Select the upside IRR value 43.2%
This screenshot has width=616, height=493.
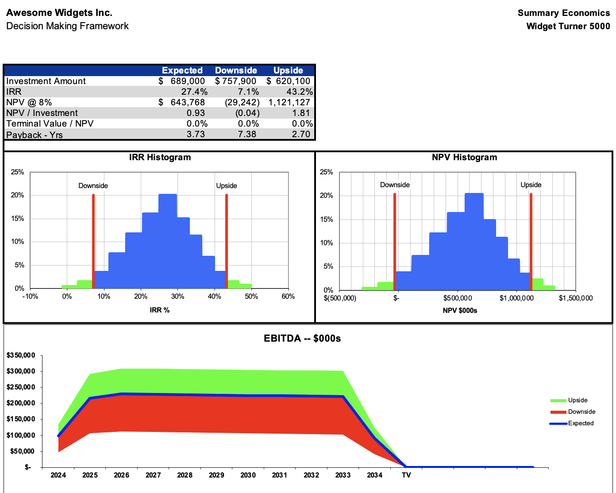click(300, 92)
